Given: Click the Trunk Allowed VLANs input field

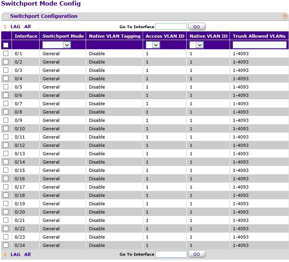Looking at the screenshot, I should coord(260,45).
